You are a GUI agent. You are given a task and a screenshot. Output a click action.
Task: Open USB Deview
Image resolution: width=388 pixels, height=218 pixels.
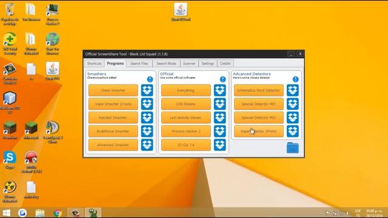(x=186, y=104)
